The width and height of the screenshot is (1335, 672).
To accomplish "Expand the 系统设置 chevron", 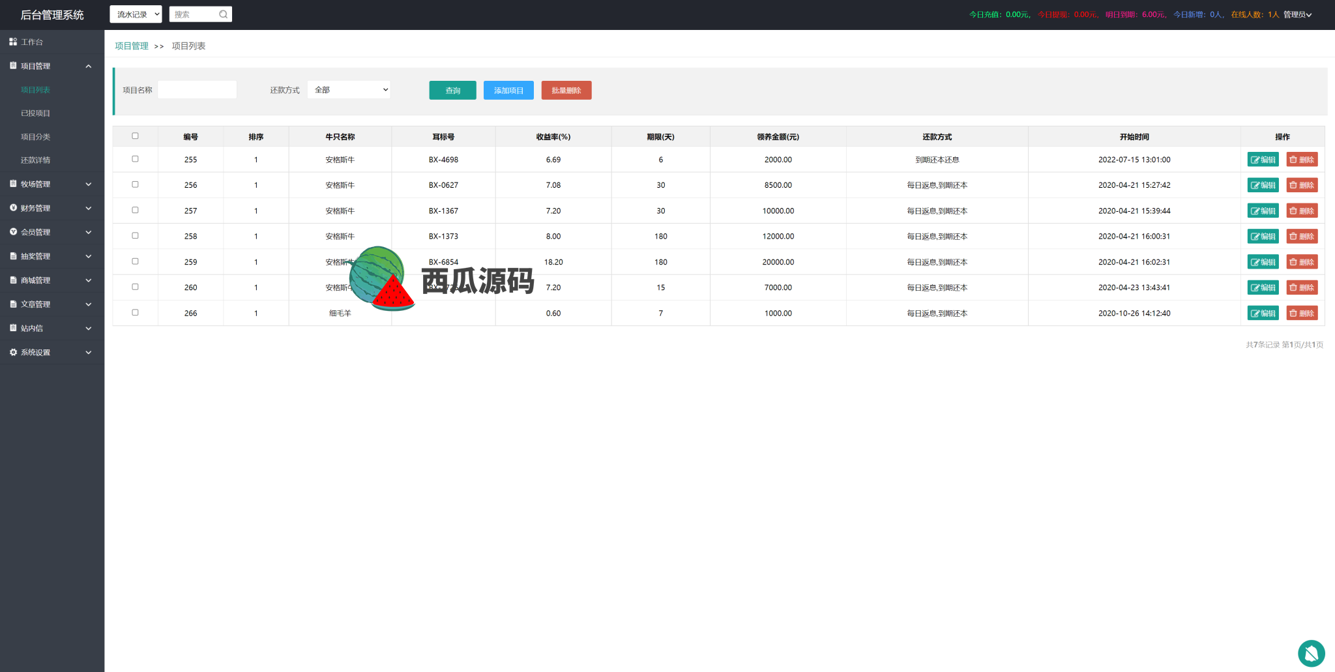I will pos(89,352).
